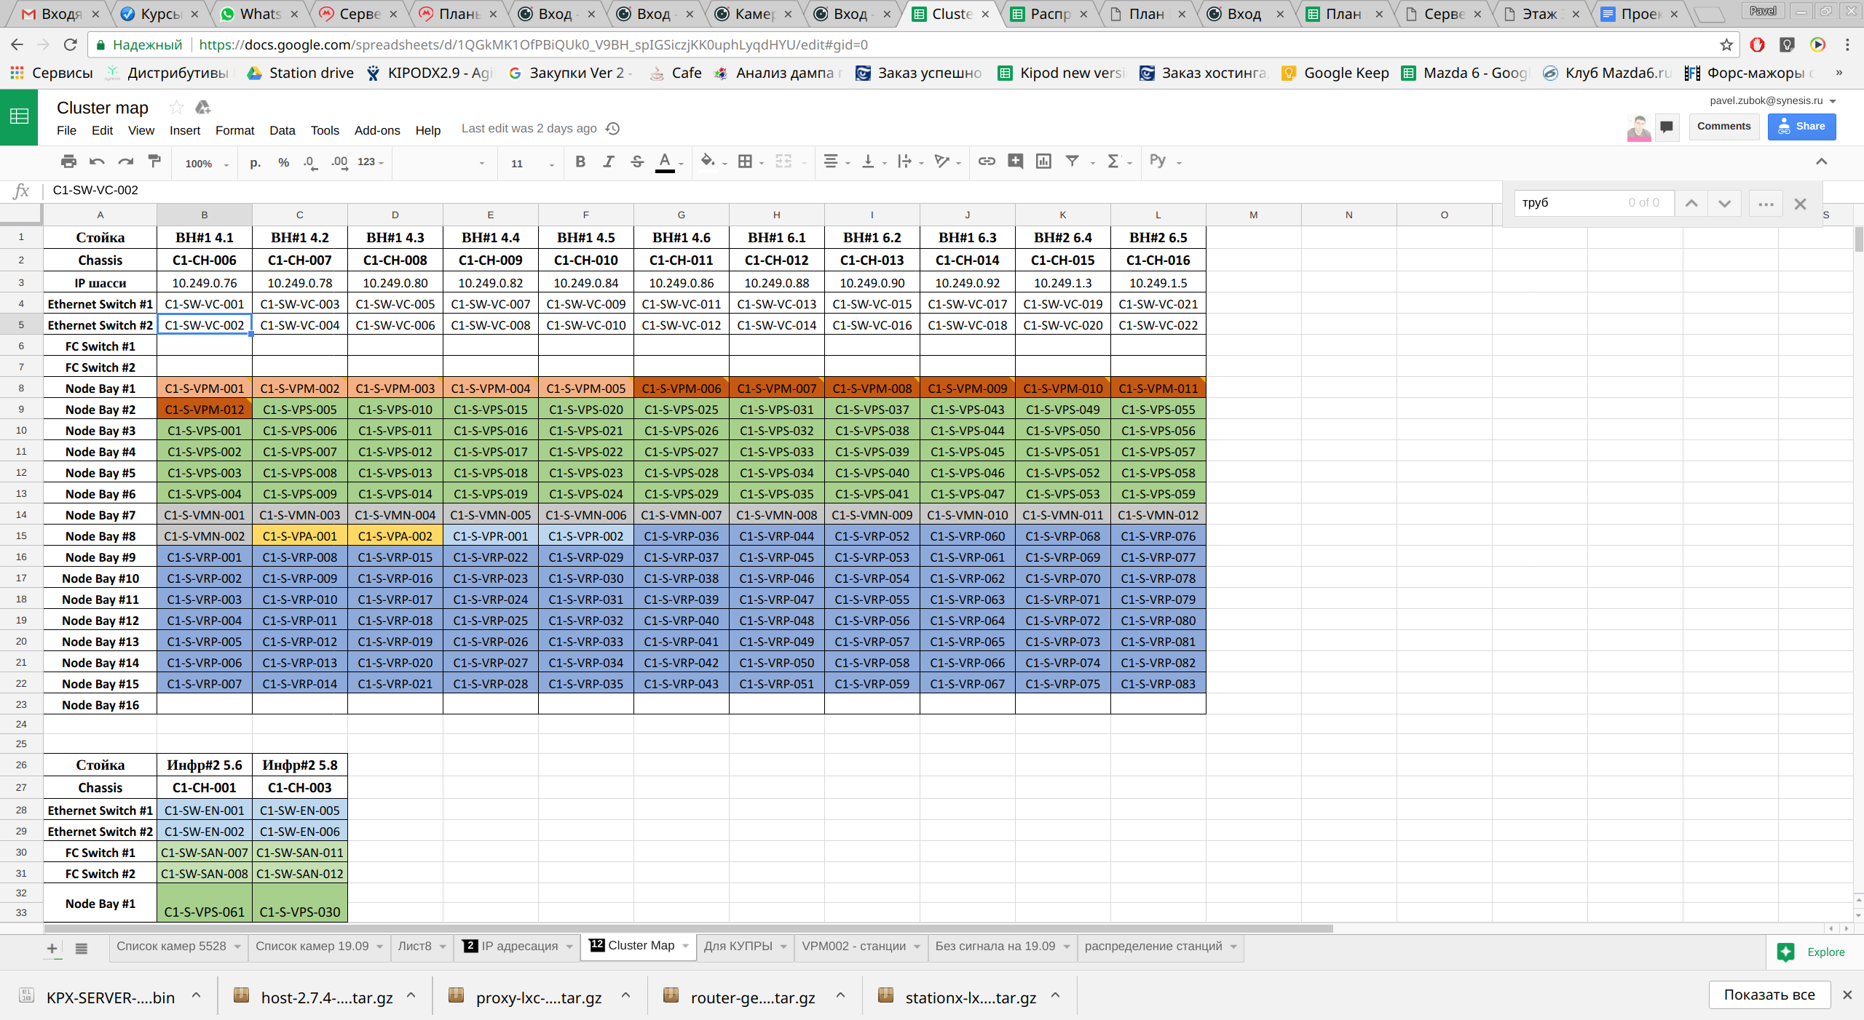The image size is (1864, 1020).
Task: Click the Comments button
Action: (1723, 127)
